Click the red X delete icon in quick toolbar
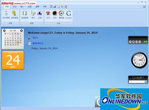 tap(66, 7)
